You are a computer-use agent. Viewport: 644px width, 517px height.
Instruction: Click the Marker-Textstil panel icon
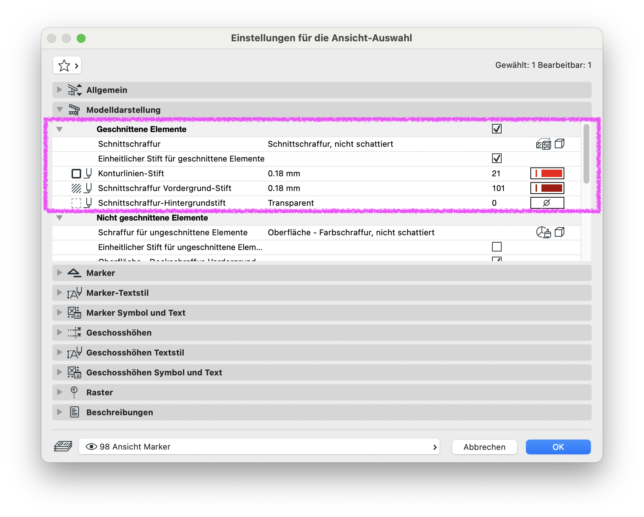pyautogui.click(x=74, y=293)
